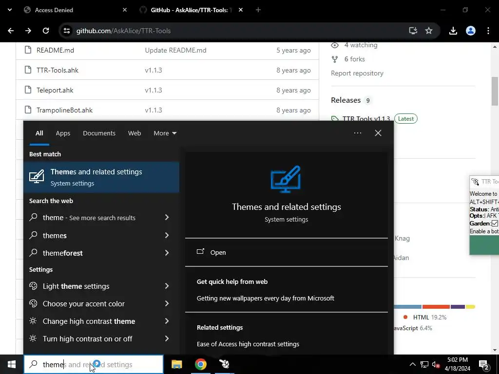Close the GitHub TTR-Tools tab
This screenshot has height=374, width=499.
[x=241, y=10]
